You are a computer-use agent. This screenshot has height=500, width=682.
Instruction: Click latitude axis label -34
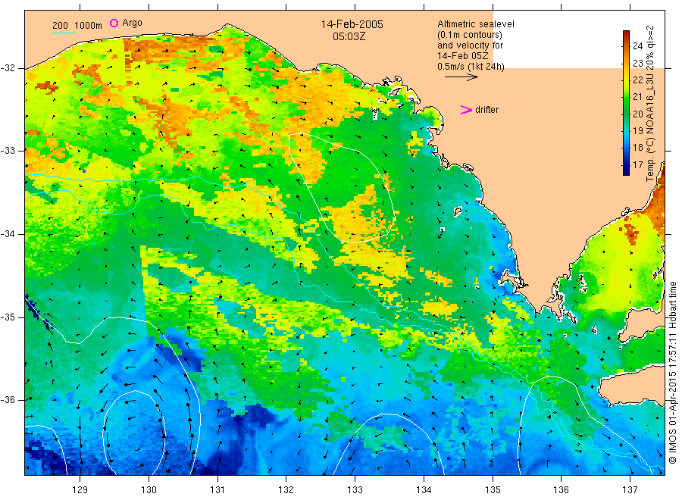point(8,234)
